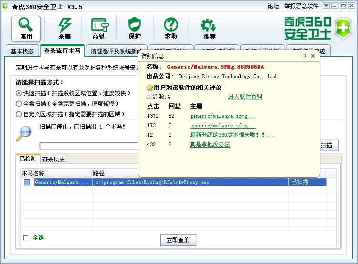This screenshot has width=358, height=264.
Task: Switch to 已检测 detected tab
Action: point(28,159)
